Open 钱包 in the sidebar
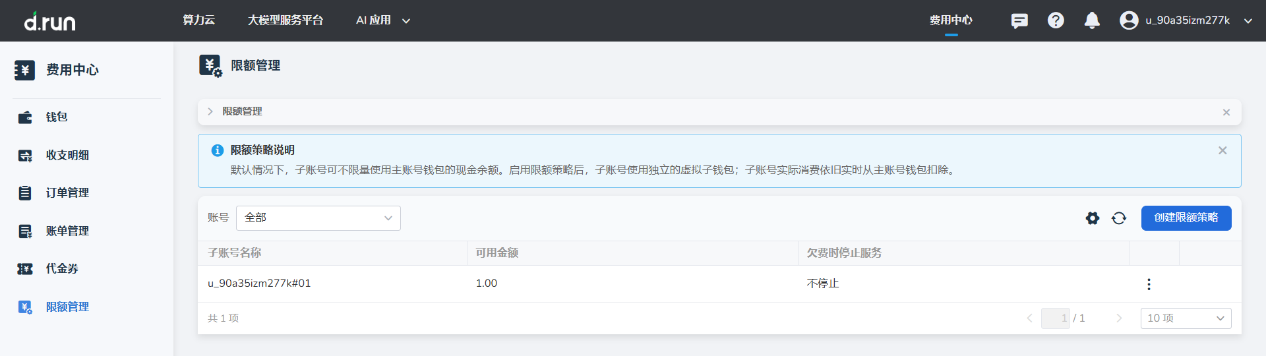 tap(57, 117)
